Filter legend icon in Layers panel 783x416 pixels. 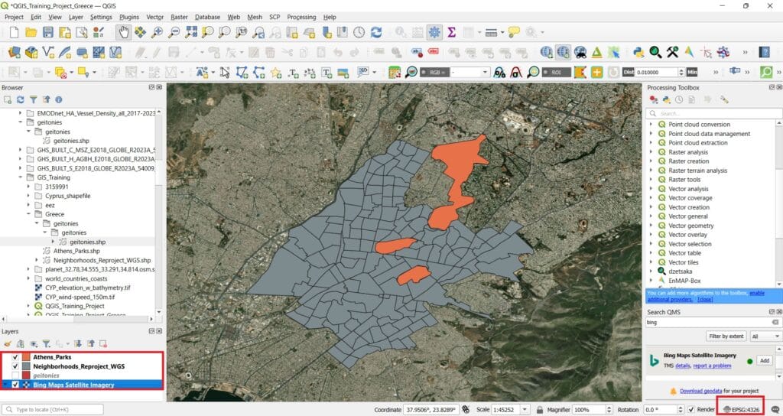pos(47,343)
